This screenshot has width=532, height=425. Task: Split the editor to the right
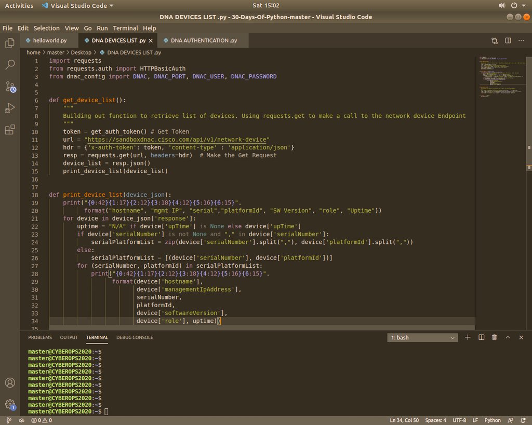tap(508, 40)
